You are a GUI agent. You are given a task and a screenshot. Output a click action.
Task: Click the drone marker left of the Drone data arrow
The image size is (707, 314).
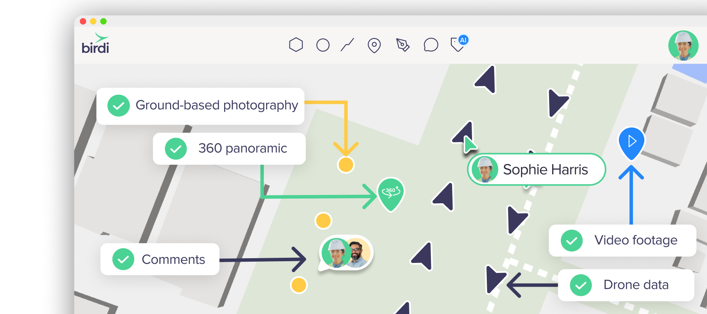pyautogui.click(x=495, y=279)
